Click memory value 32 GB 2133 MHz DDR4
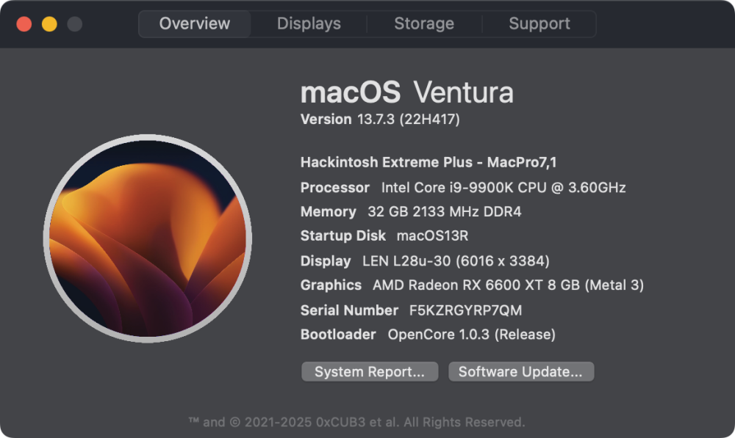The height and width of the screenshot is (438, 735). click(445, 211)
